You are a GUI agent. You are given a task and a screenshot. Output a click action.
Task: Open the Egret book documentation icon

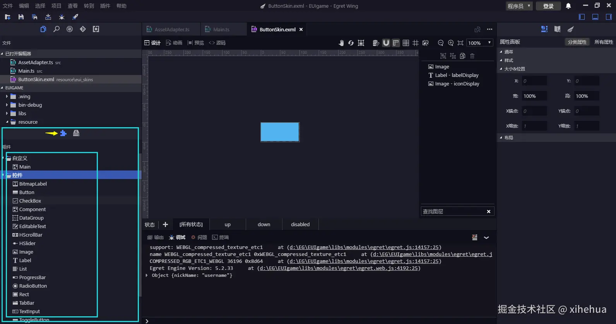[x=558, y=29]
